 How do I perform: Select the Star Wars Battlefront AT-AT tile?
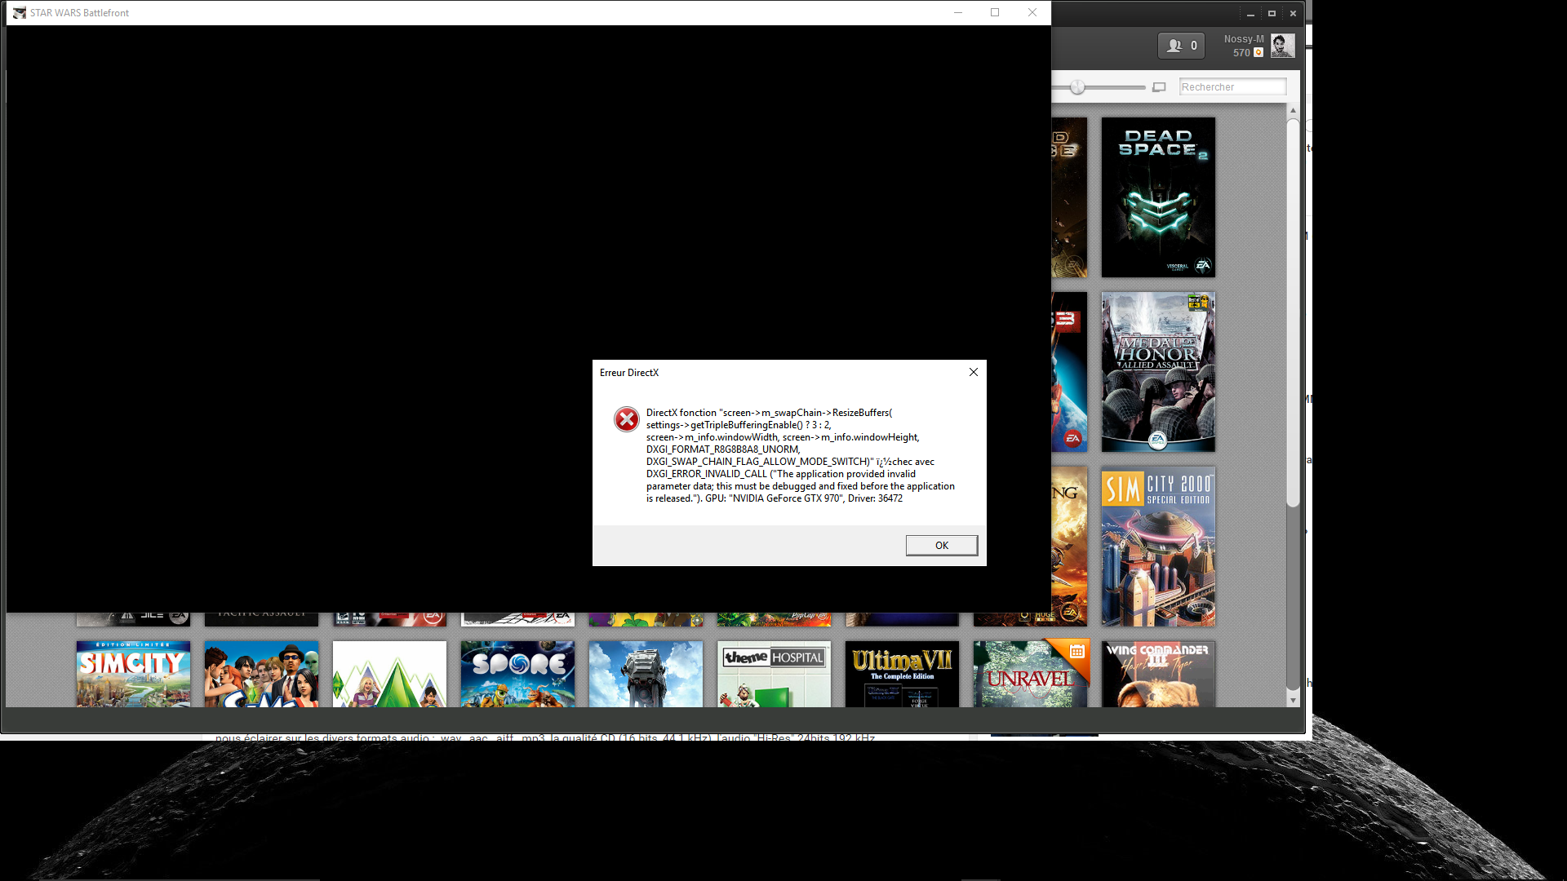(646, 674)
